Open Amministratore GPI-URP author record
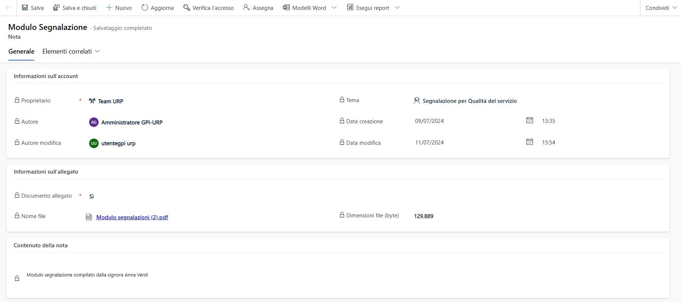The height and width of the screenshot is (302, 681). click(132, 122)
